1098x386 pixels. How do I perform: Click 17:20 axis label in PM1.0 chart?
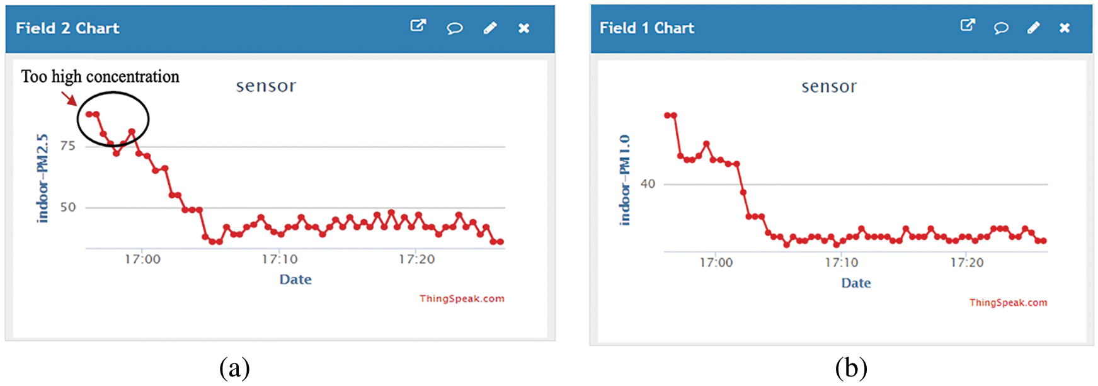click(966, 263)
